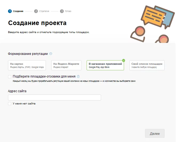The height and width of the screenshot is (142, 176).
Task: Click step 1 circle Создание
Action: (10, 11)
